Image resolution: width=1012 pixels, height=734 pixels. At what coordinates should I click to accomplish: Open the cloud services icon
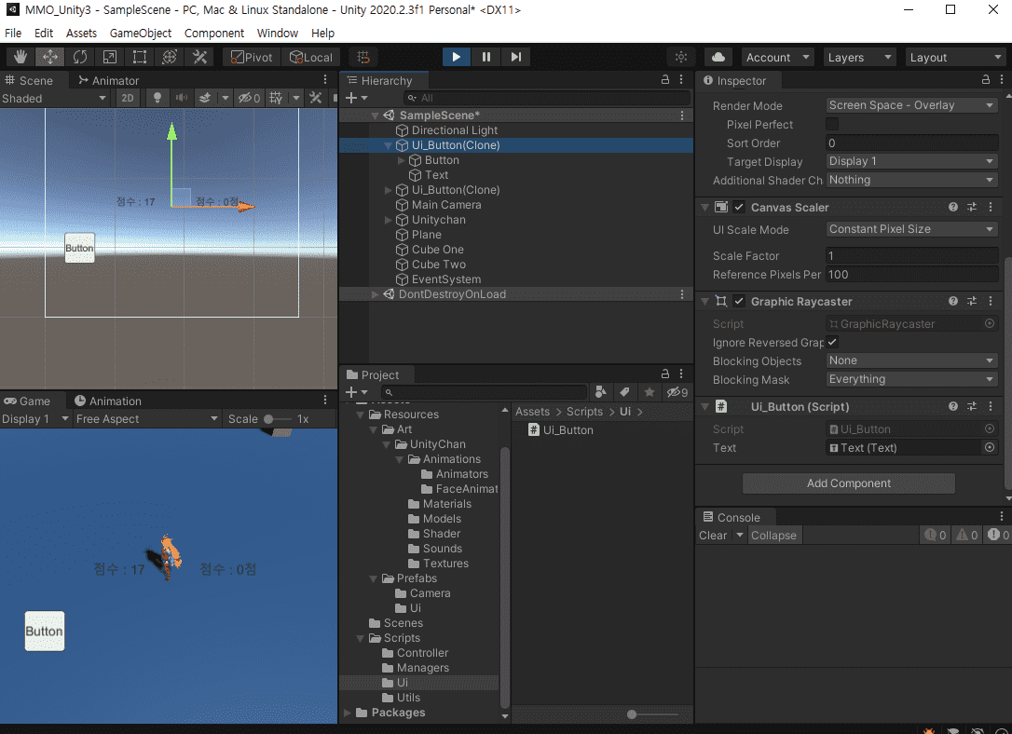(718, 57)
